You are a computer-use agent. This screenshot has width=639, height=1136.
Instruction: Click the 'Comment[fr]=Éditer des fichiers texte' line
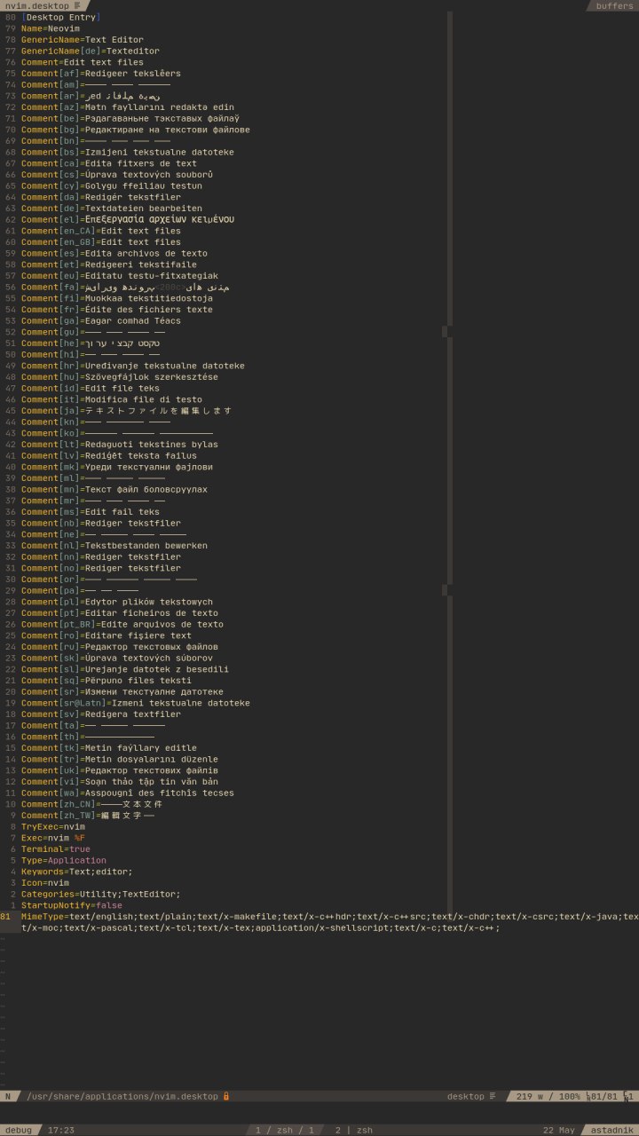click(117, 310)
